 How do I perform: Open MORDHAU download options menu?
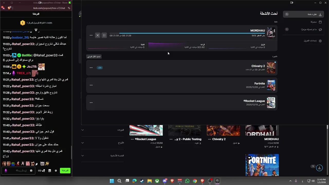pos(91,35)
